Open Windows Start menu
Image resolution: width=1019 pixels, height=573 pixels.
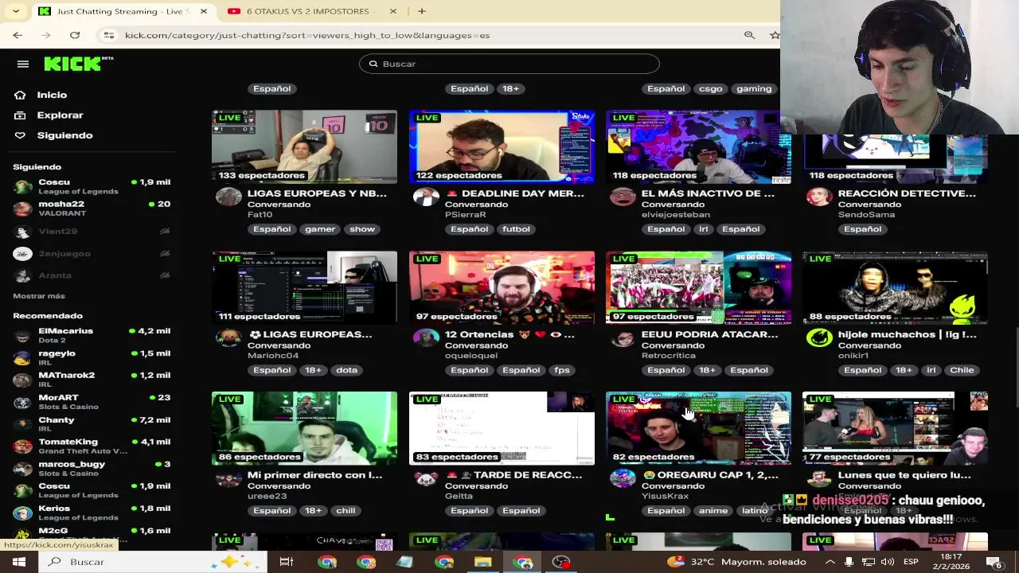pyautogui.click(x=18, y=562)
